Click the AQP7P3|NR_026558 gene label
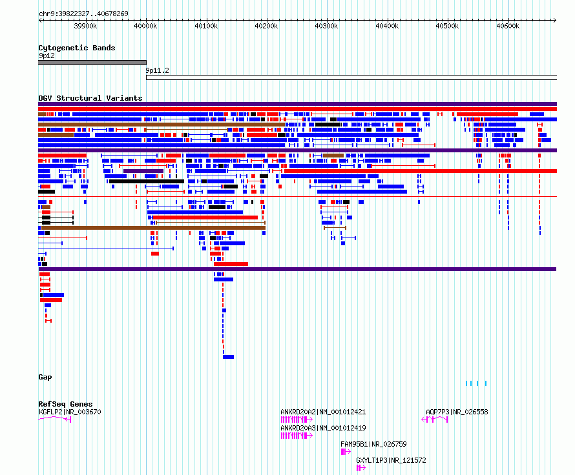 coord(457,412)
